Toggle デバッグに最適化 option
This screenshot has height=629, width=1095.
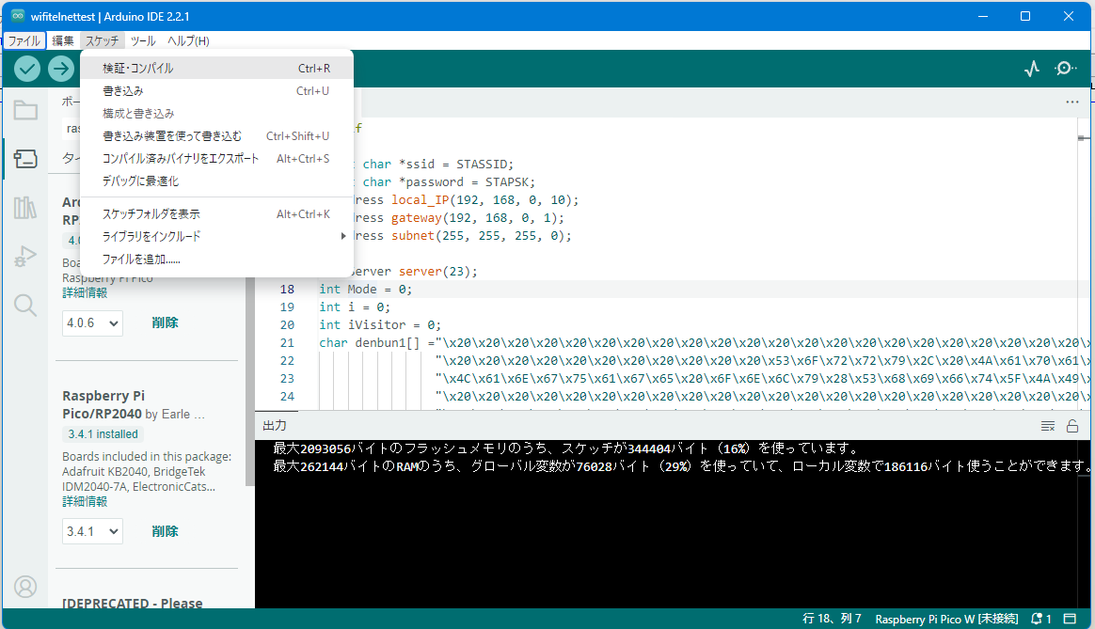coord(216,181)
